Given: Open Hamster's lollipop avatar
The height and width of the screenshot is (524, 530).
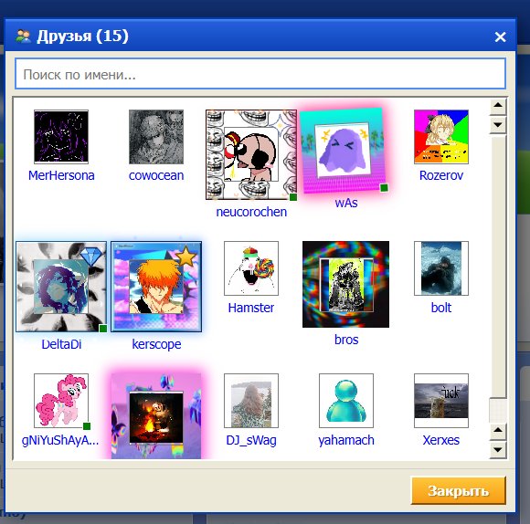Looking at the screenshot, I should pos(251,268).
